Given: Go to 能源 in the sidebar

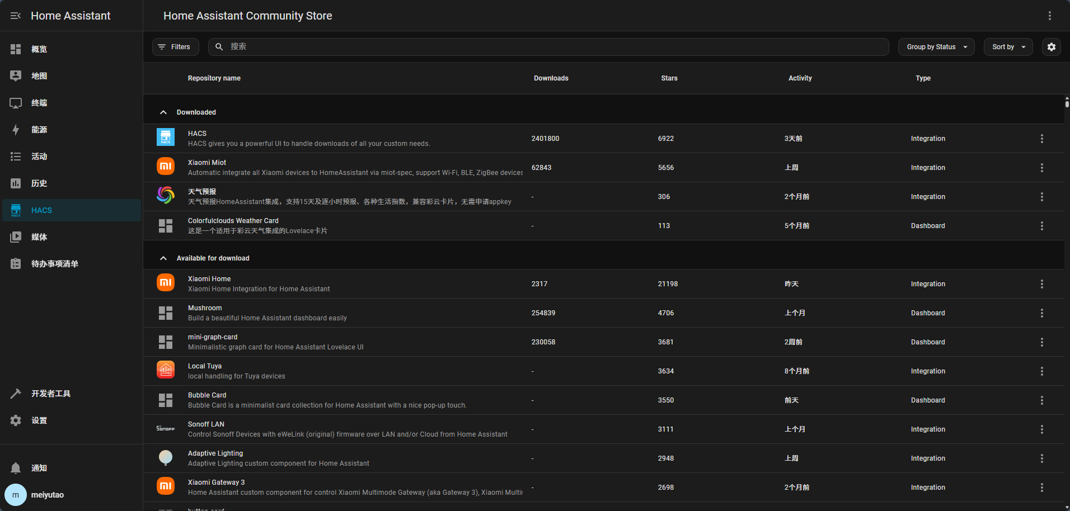Looking at the screenshot, I should [x=39, y=130].
